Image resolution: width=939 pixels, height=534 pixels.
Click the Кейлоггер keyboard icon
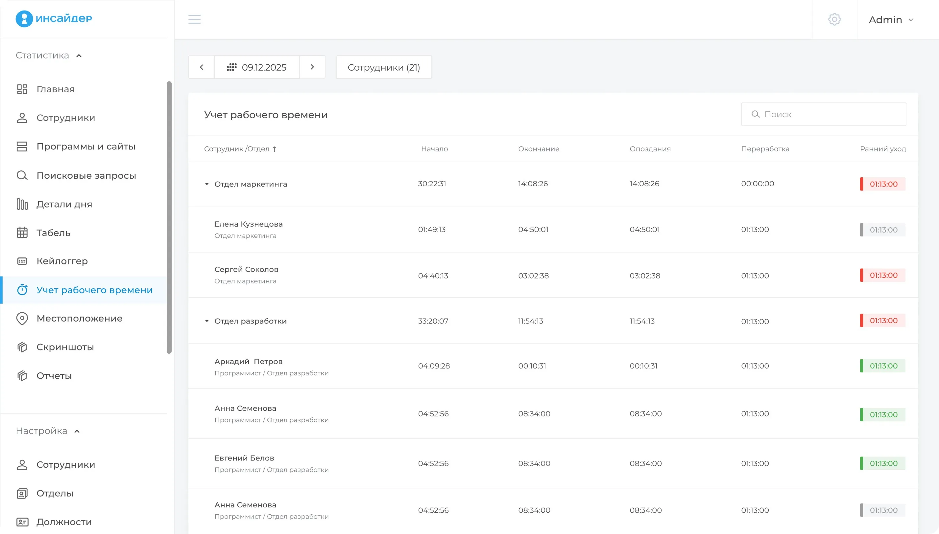click(x=22, y=261)
